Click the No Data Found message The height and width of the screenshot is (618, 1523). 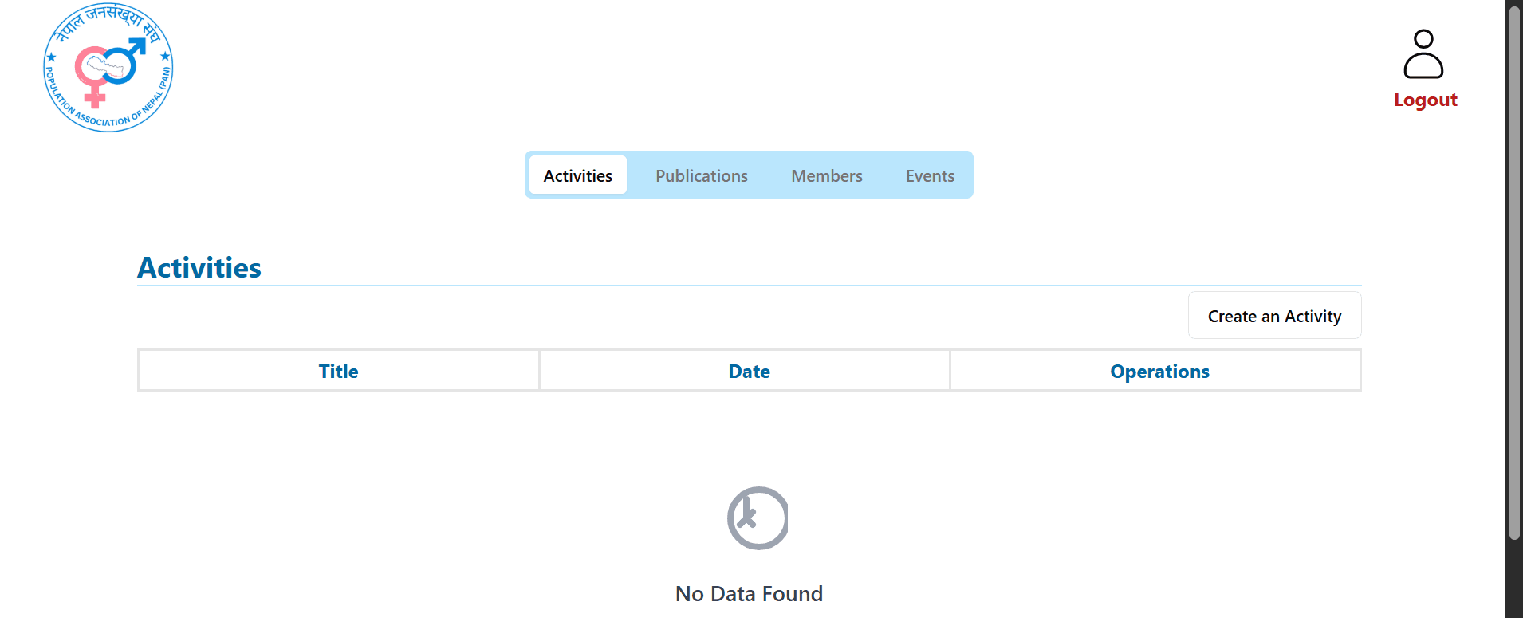pyautogui.click(x=749, y=594)
